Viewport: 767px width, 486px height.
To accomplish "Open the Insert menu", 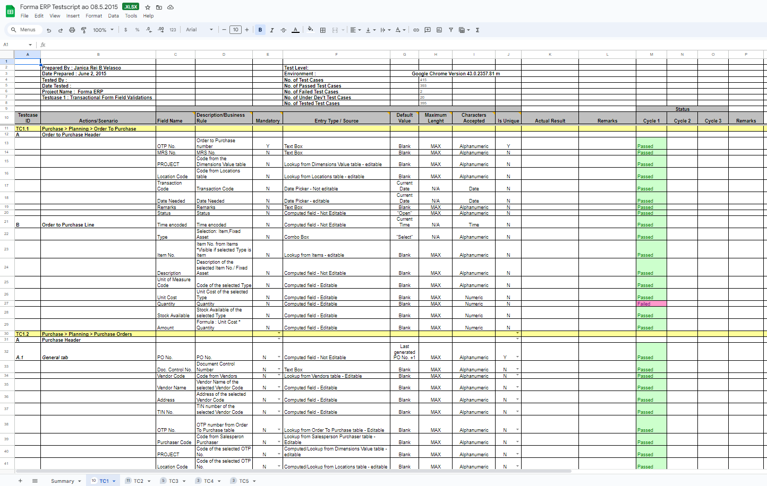I will pos(73,16).
